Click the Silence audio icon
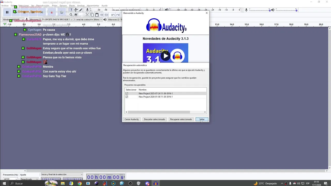The height and width of the screenshot is (186, 331). click(x=106, y=15)
